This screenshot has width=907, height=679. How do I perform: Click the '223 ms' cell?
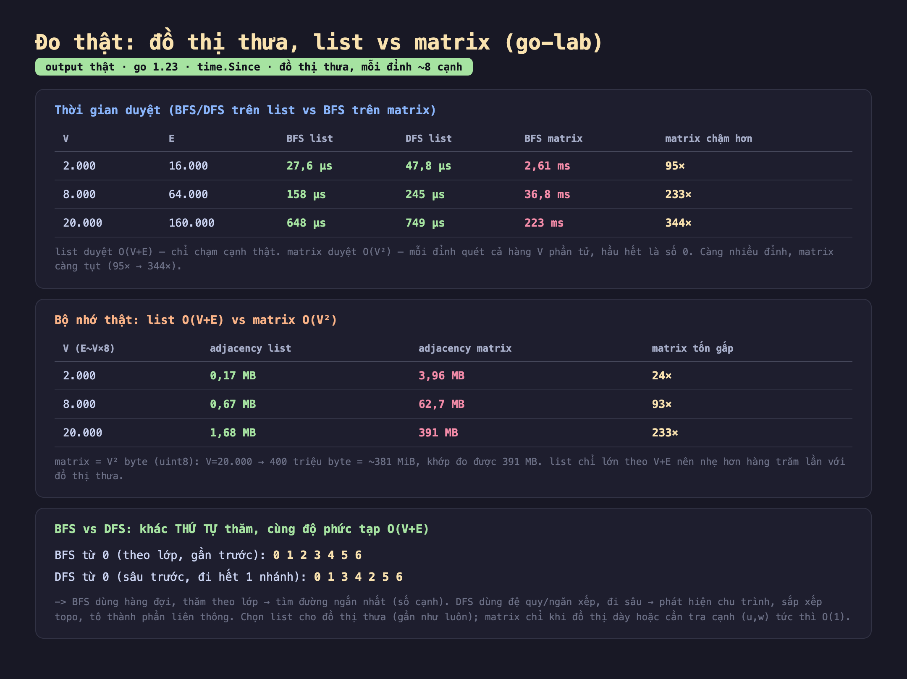click(544, 223)
